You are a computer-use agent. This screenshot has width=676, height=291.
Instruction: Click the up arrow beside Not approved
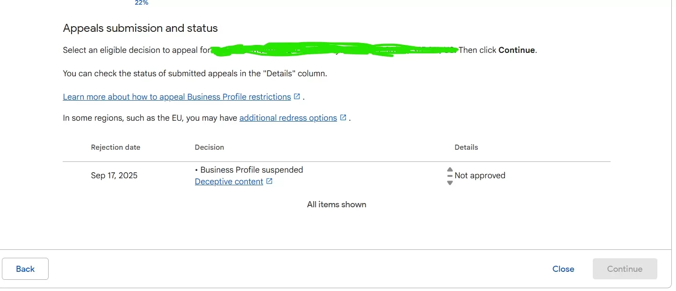(450, 169)
